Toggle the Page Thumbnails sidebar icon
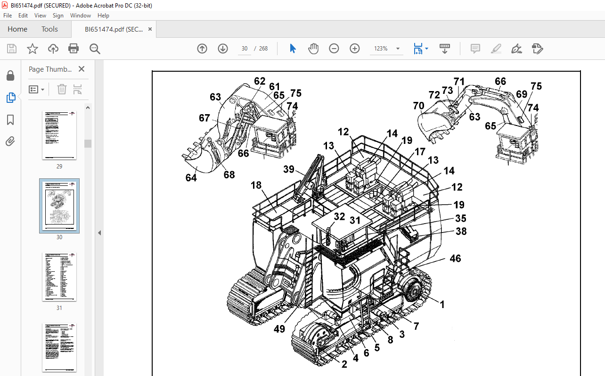The width and height of the screenshot is (605, 376). pos(10,98)
